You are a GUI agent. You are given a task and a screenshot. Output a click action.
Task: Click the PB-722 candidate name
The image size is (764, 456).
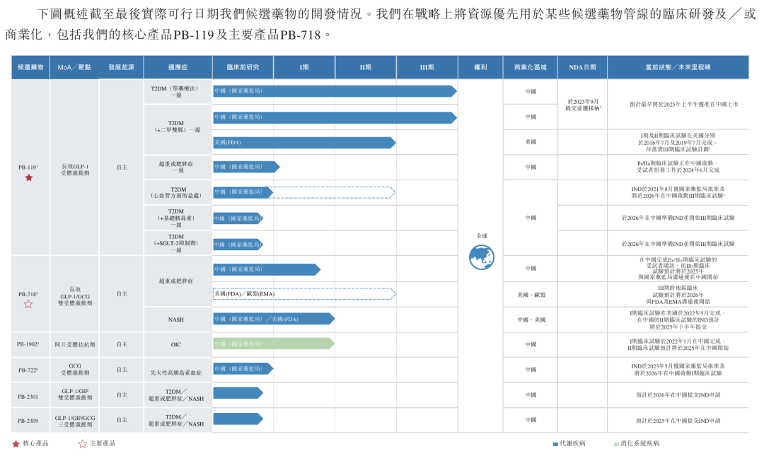(x=28, y=370)
